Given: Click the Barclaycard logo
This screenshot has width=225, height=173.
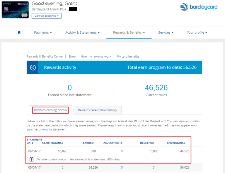Looking at the screenshot, I should coord(199,7).
